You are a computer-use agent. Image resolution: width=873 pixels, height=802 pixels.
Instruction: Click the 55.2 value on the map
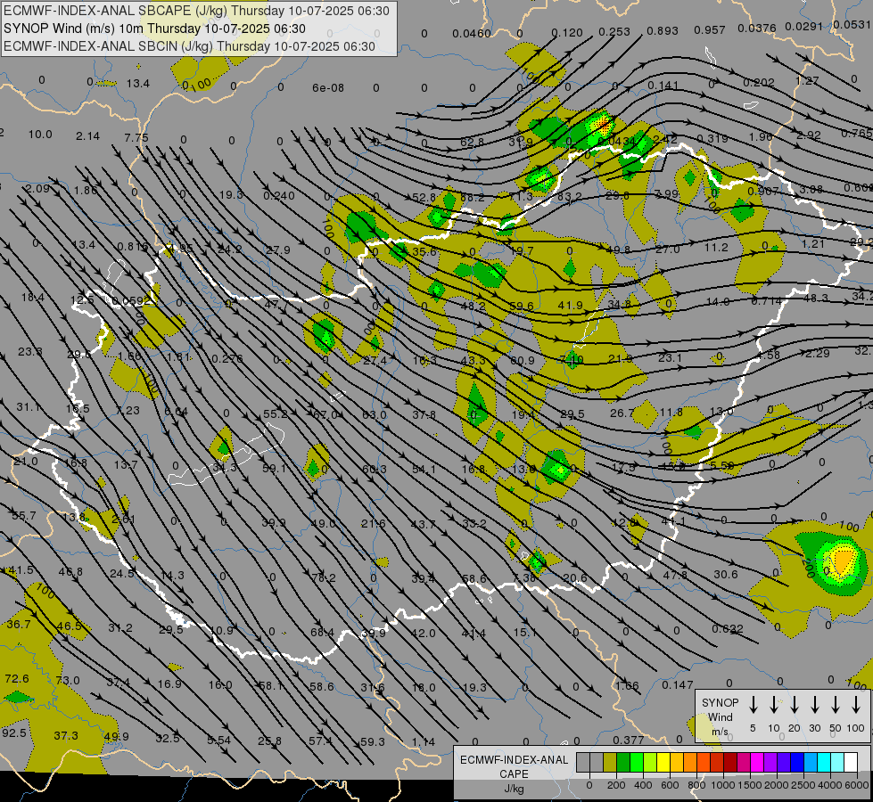[276, 413]
